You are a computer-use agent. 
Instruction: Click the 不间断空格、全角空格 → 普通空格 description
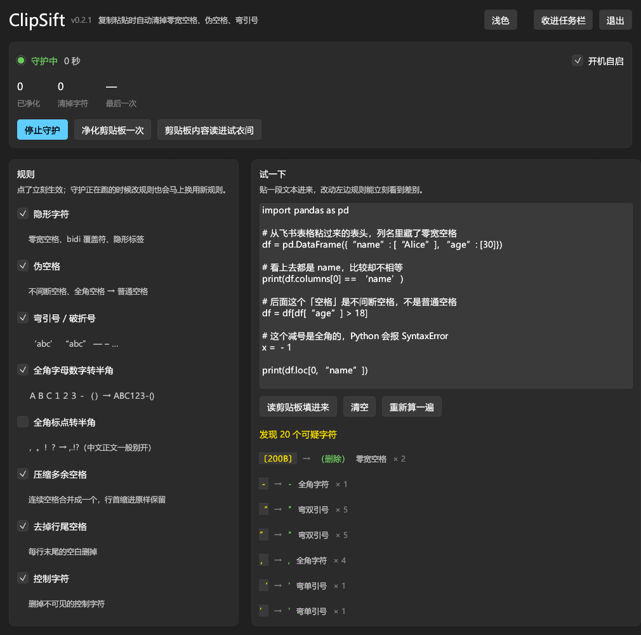coord(88,291)
